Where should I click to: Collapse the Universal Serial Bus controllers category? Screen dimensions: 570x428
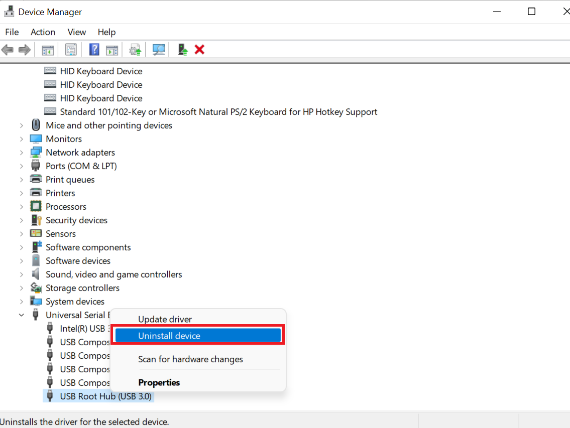pyautogui.click(x=22, y=315)
